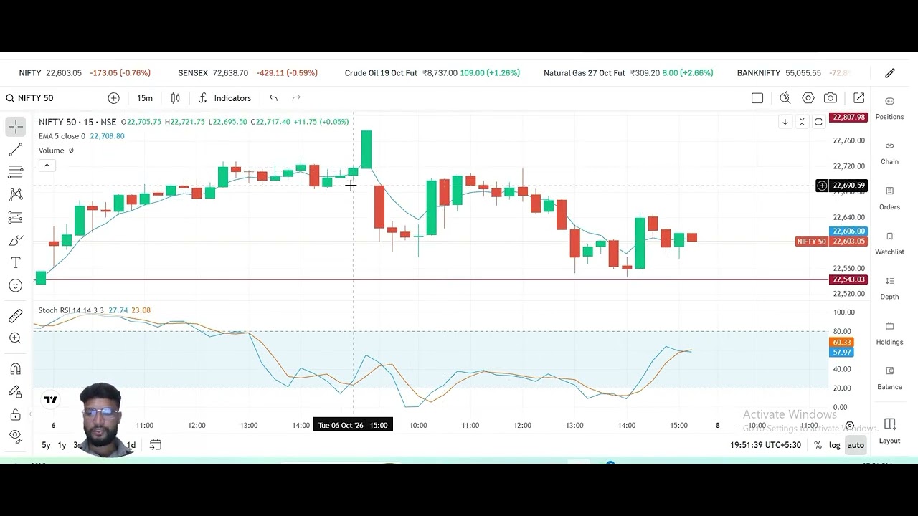The width and height of the screenshot is (918, 516).
Task: Toggle stay in drawing mode
Action: pyautogui.click(x=16, y=392)
